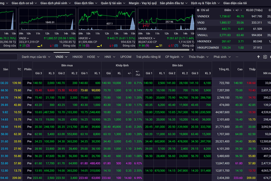
Task: Click matched price 61.80 ceiling row
Action: pos(107,163)
